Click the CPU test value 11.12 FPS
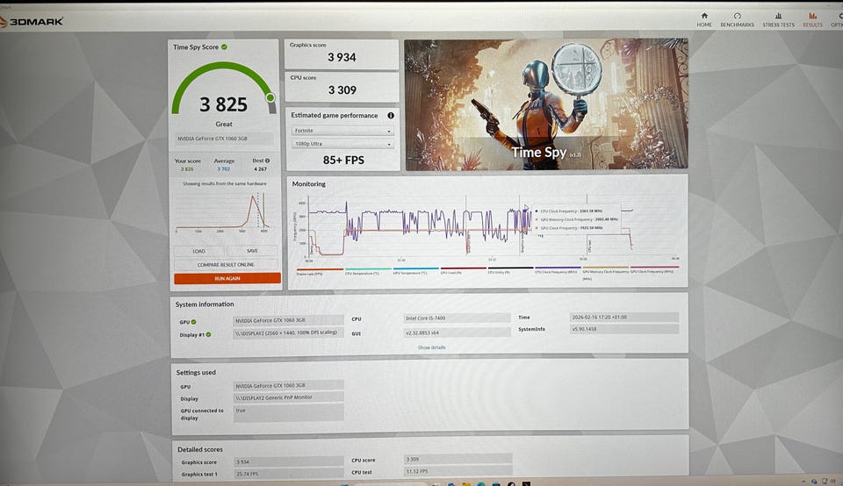 pyautogui.click(x=458, y=471)
